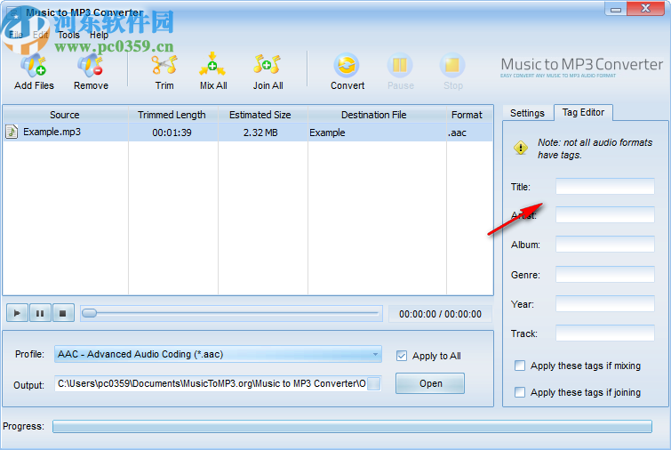Click the playback seek slider handle
This screenshot has height=450, width=671.
coord(90,313)
